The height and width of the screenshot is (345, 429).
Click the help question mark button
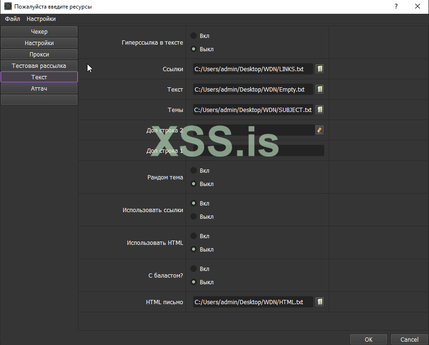tap(396, 6)
